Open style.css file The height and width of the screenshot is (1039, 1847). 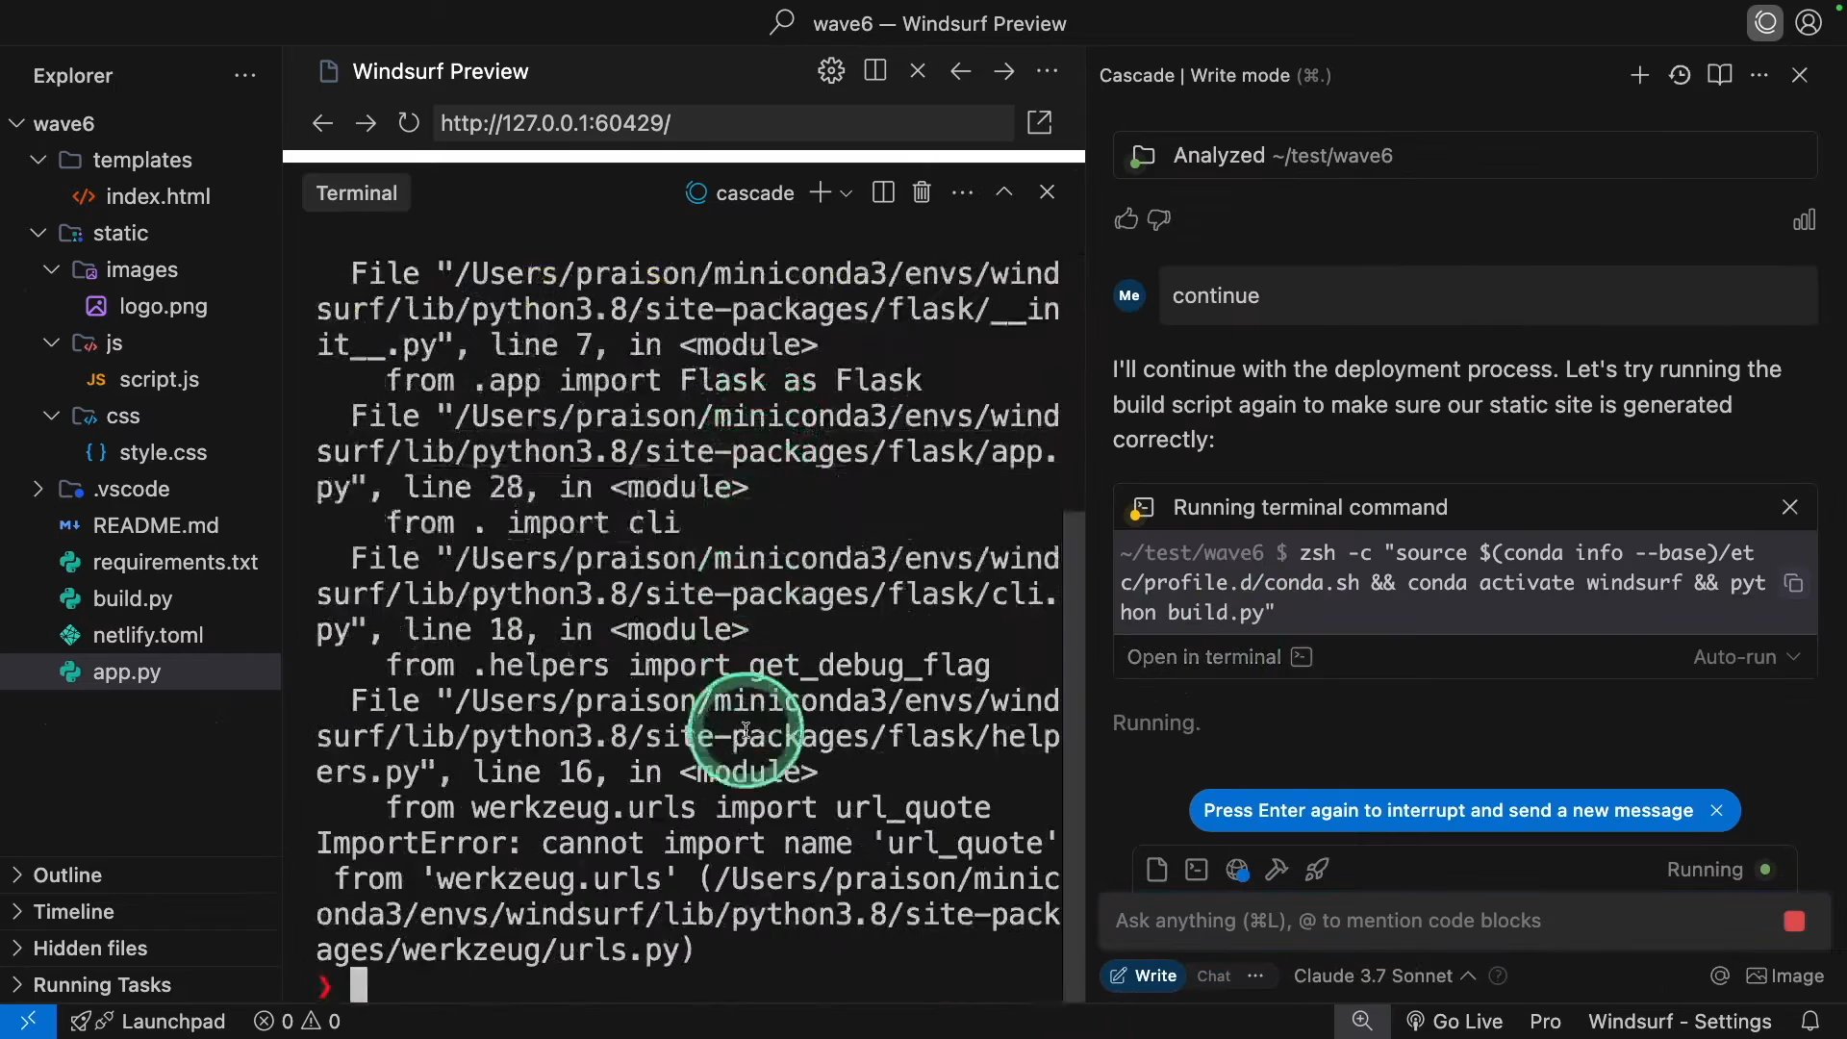(x=163, y=452)
